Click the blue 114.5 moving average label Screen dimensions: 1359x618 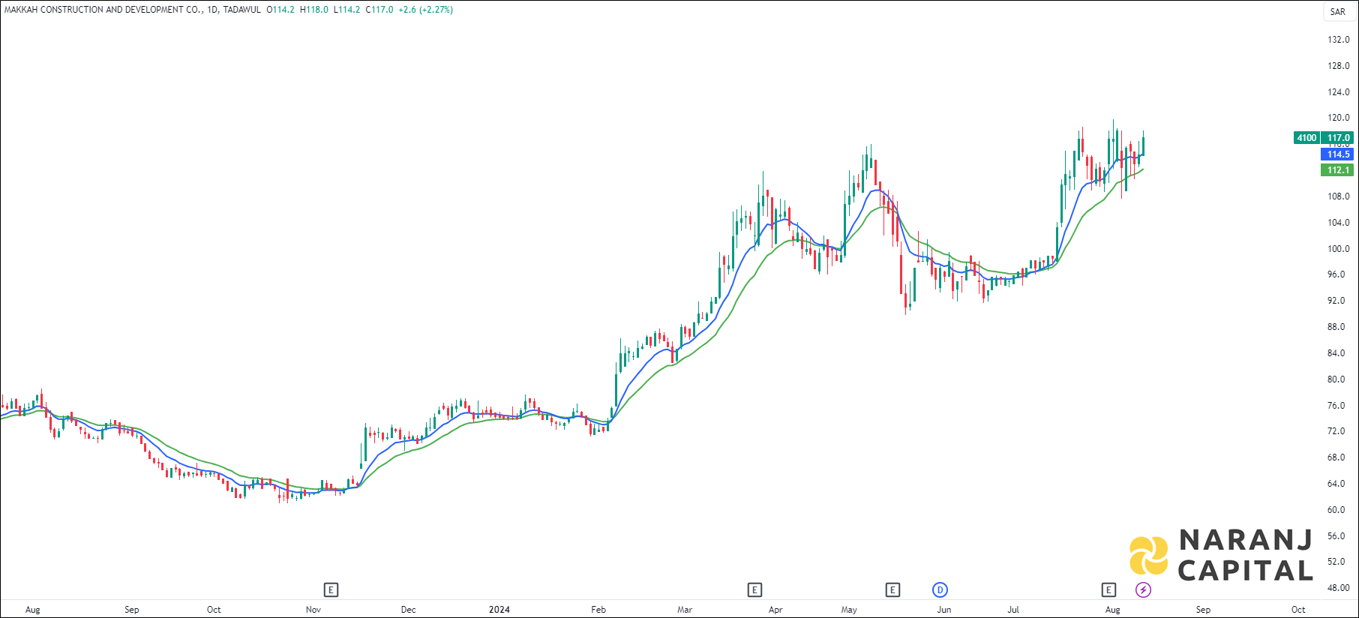1338,154
